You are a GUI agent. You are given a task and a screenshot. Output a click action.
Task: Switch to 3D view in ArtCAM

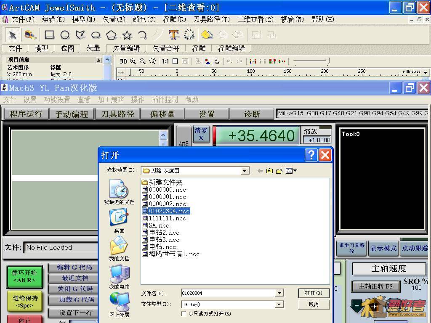tap(123, 61)
